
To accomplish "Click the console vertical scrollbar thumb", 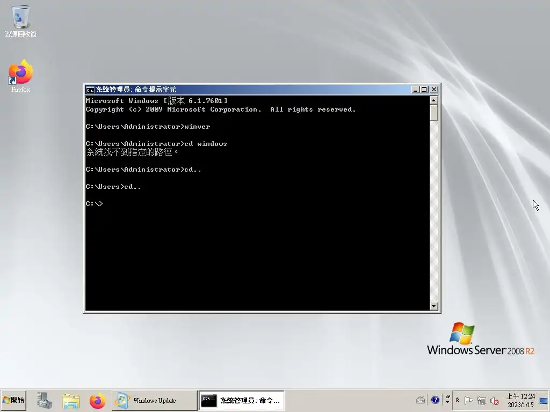I will 433,113.
